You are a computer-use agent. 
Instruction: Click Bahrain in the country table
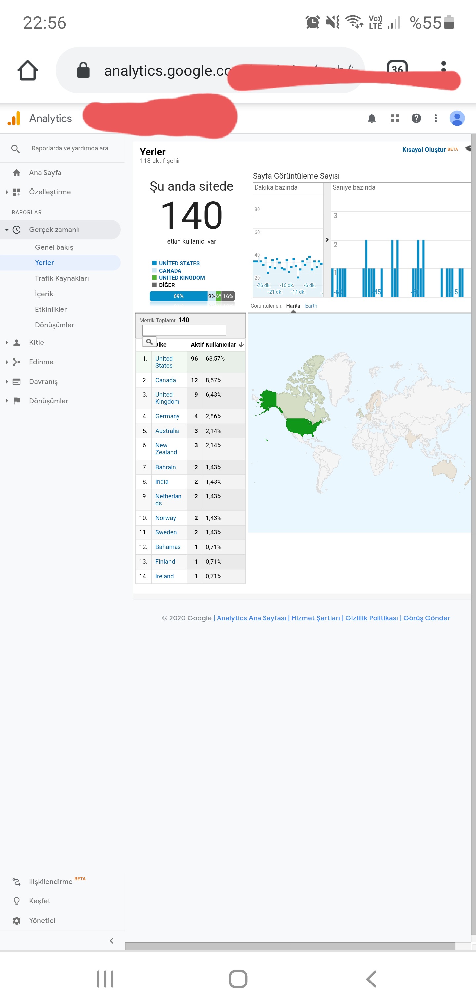pyautogui.click(x=165, y=467)
